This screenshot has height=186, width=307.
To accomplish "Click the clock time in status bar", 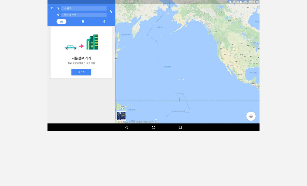I will [x=254, y=2].
